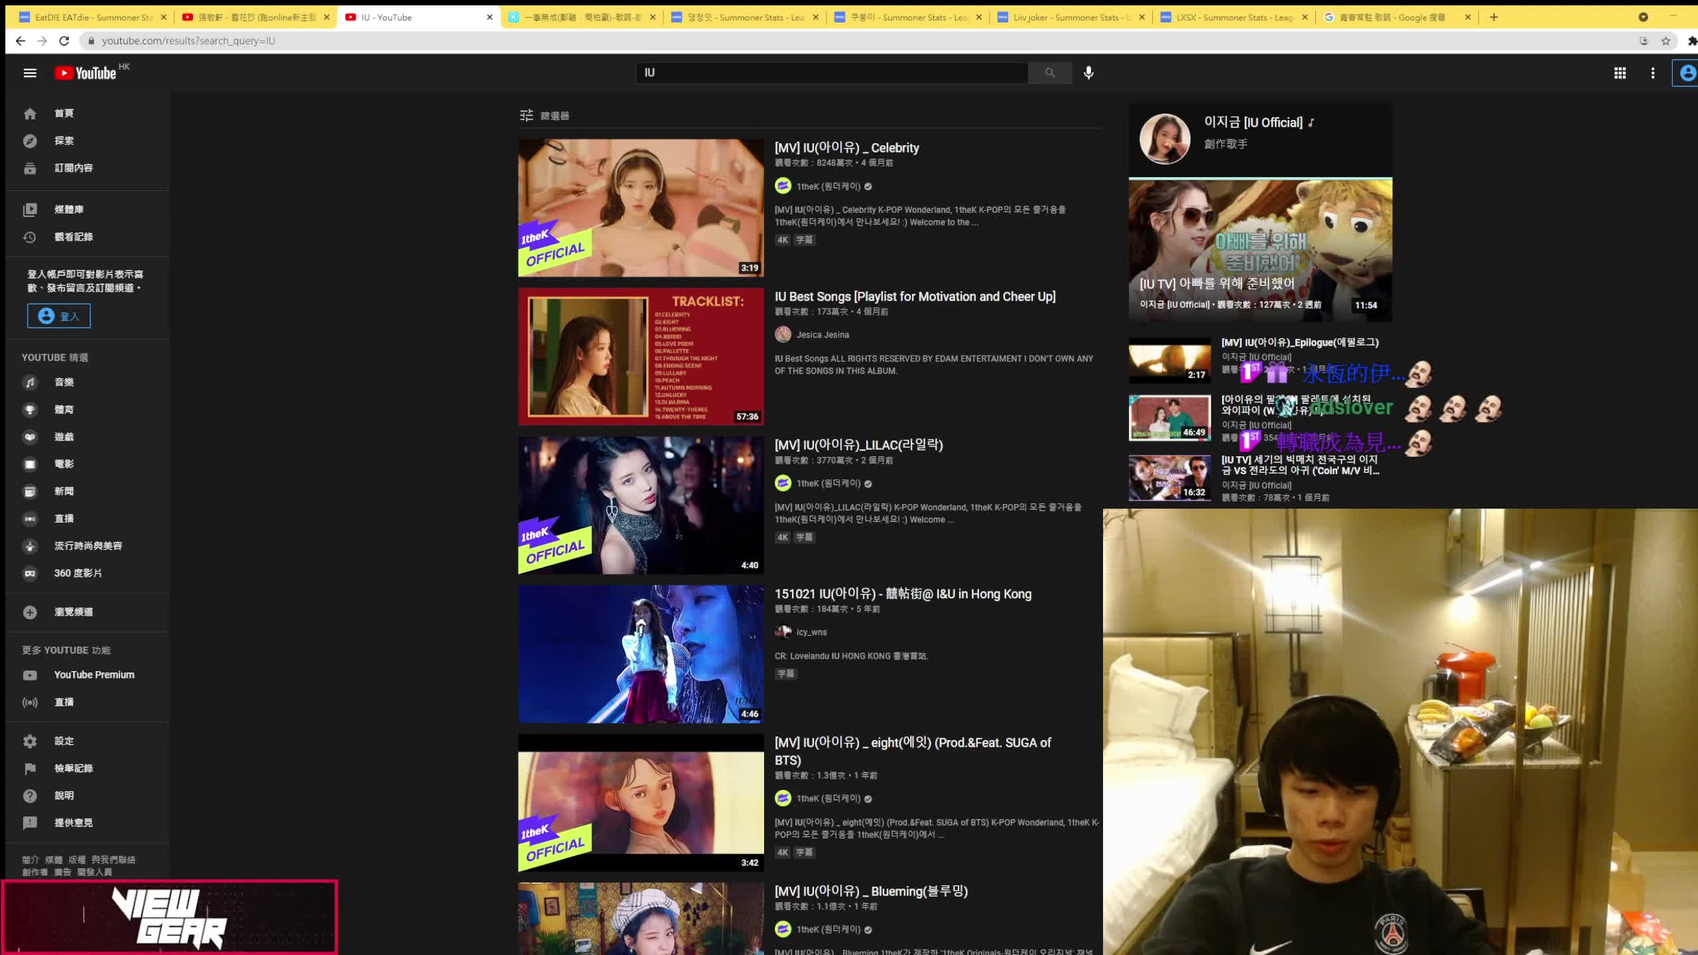The width and height of the screenshot is (1698, 955).
Task: Open Epilogue MV in side panel
Action: 1299,342
